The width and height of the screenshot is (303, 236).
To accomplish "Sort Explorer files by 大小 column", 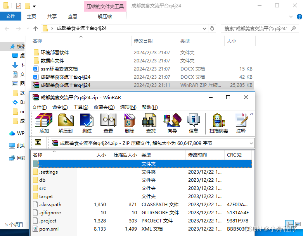I will 240,41.
